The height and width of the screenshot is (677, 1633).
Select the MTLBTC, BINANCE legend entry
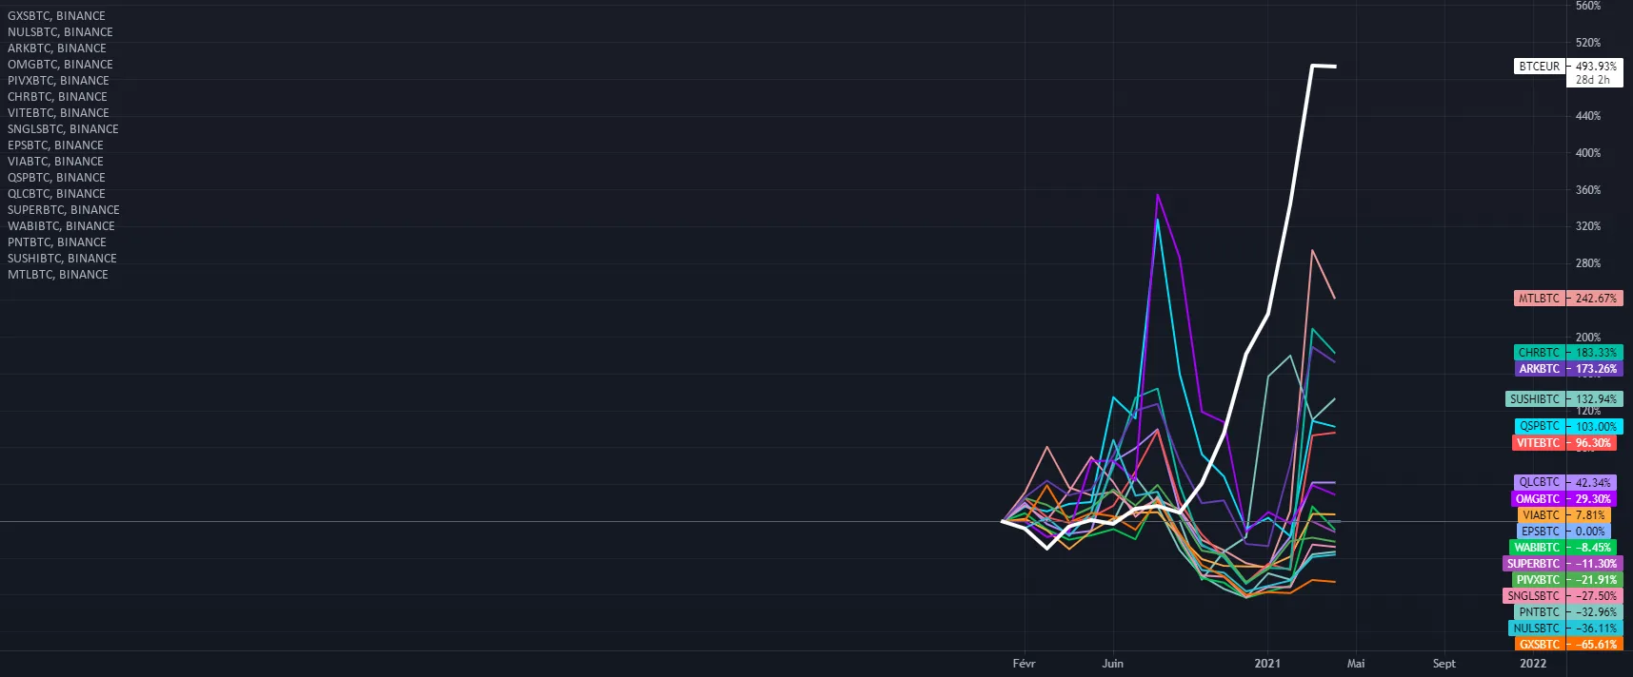(x=58, y=275)
